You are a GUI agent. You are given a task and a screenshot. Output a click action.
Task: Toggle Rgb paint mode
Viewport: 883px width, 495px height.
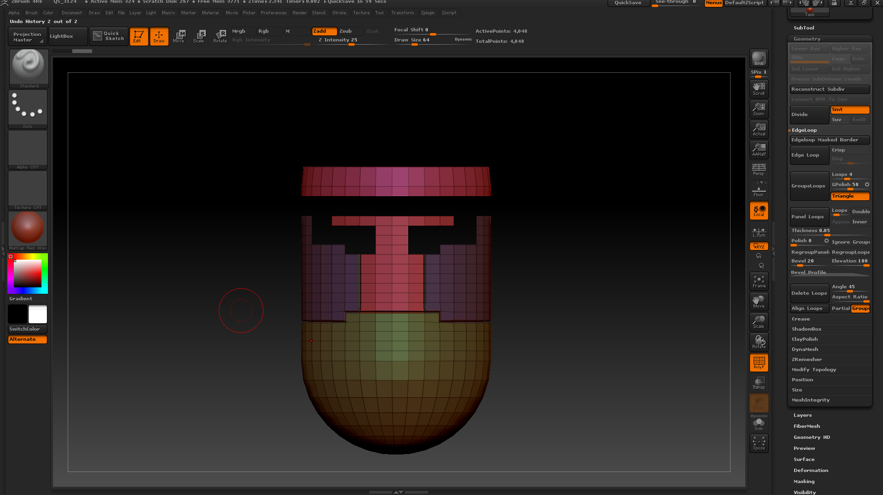click(269, 31)
